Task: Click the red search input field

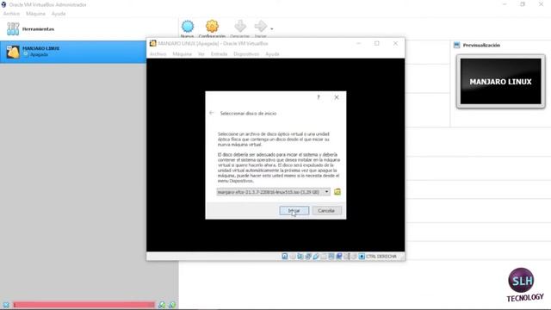Action: (x=84, y=305)
